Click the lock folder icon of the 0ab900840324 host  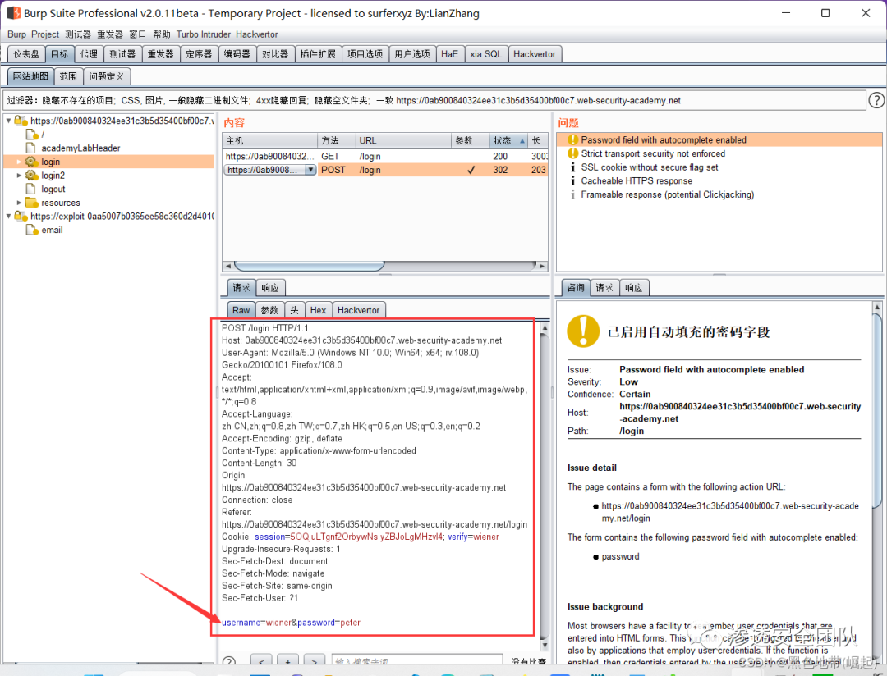click(21, 121)
